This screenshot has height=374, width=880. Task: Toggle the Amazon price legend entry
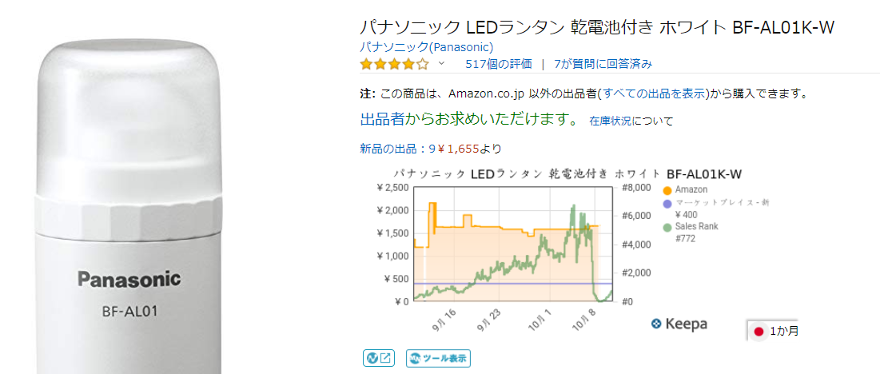click(x=691, y=189)
